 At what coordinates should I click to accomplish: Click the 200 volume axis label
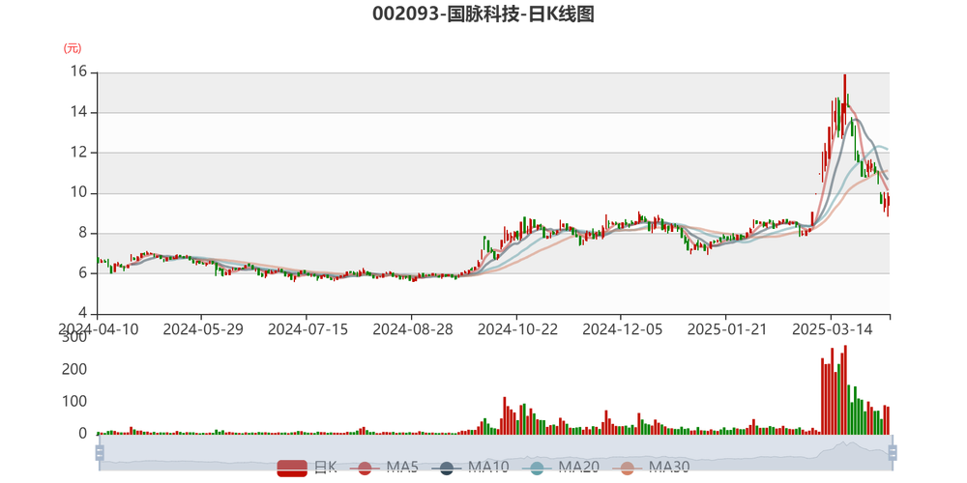click(x=74, y=370)
